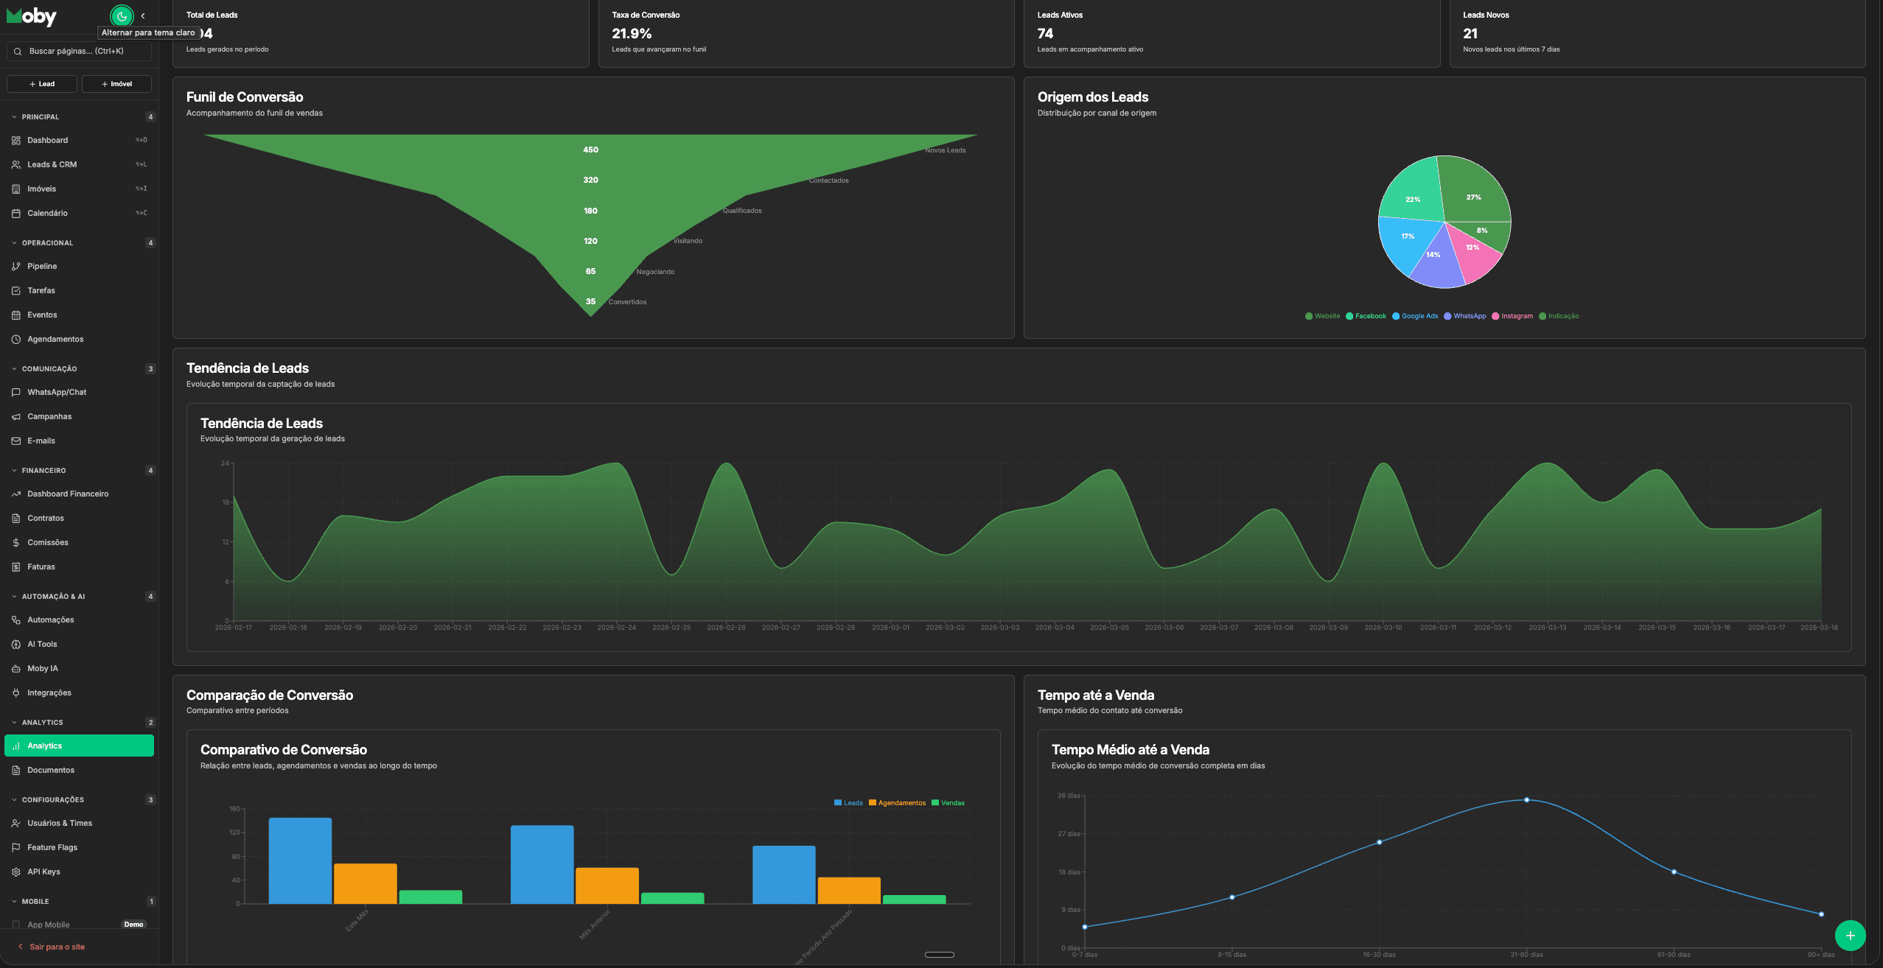The height and width of the screenshot is (968, 1883).
Task: Click the Sair para o site link
Action: pos(57,947)
